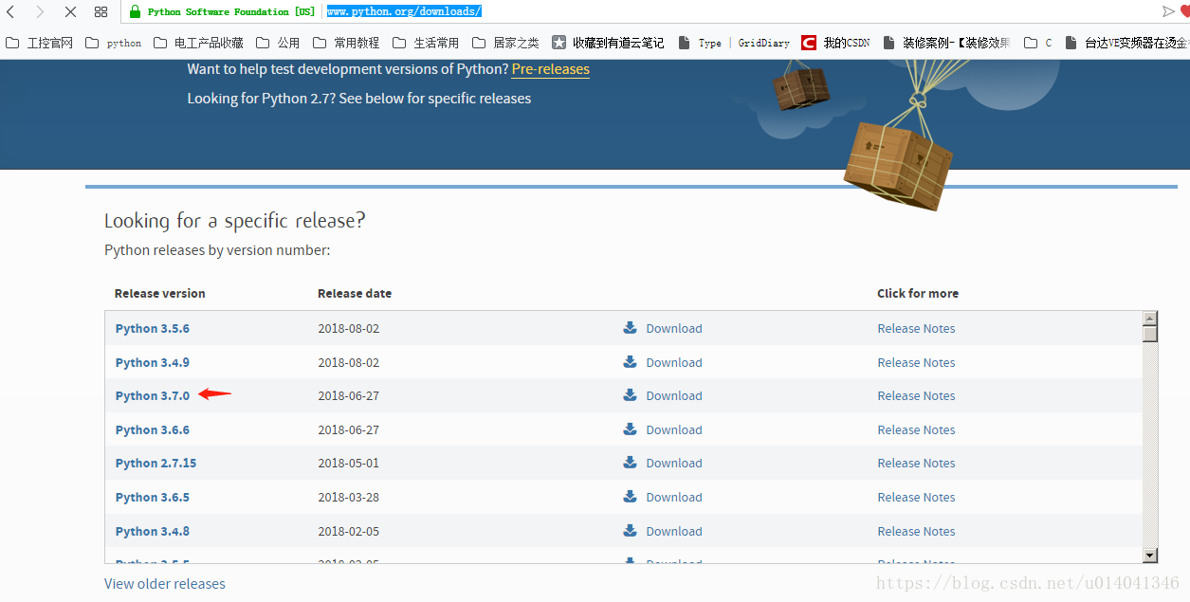The width and height of the screenshot is (1190, 602).
Task: Click releases list scrollbar down arrow
Action: [x=1150, y=556]
